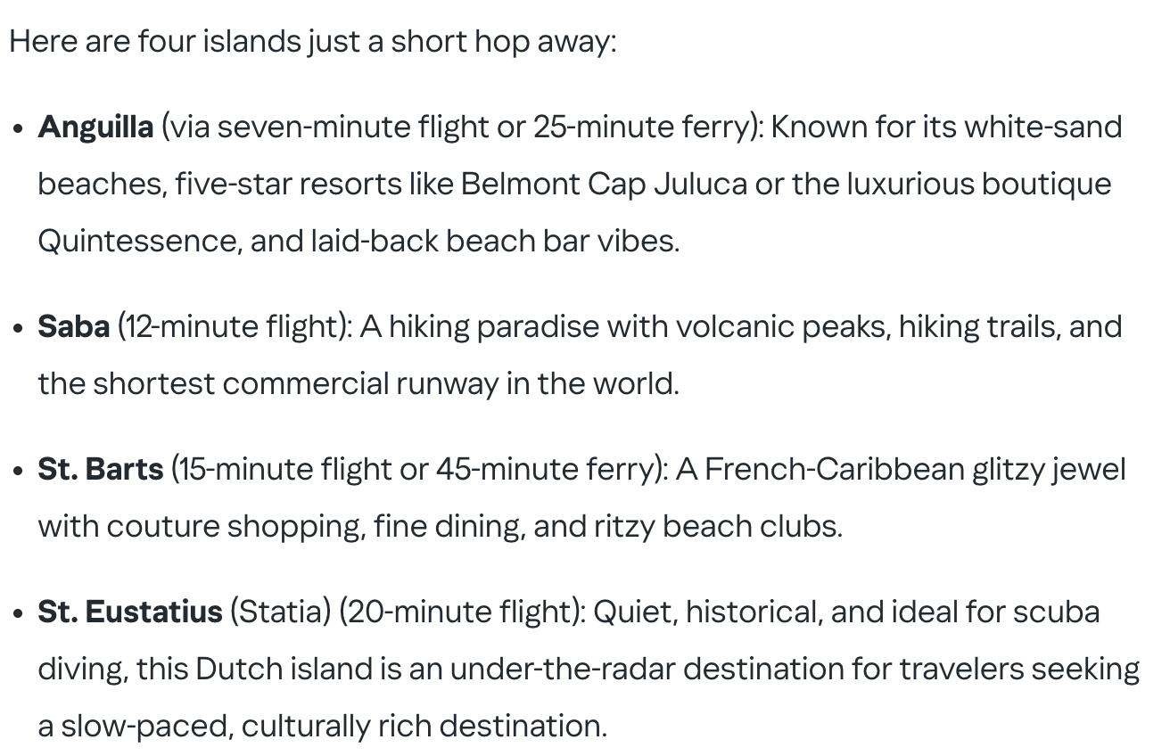Click the word Statia in parentheses
Screen dimensions: 1170x756
point(281,612)
